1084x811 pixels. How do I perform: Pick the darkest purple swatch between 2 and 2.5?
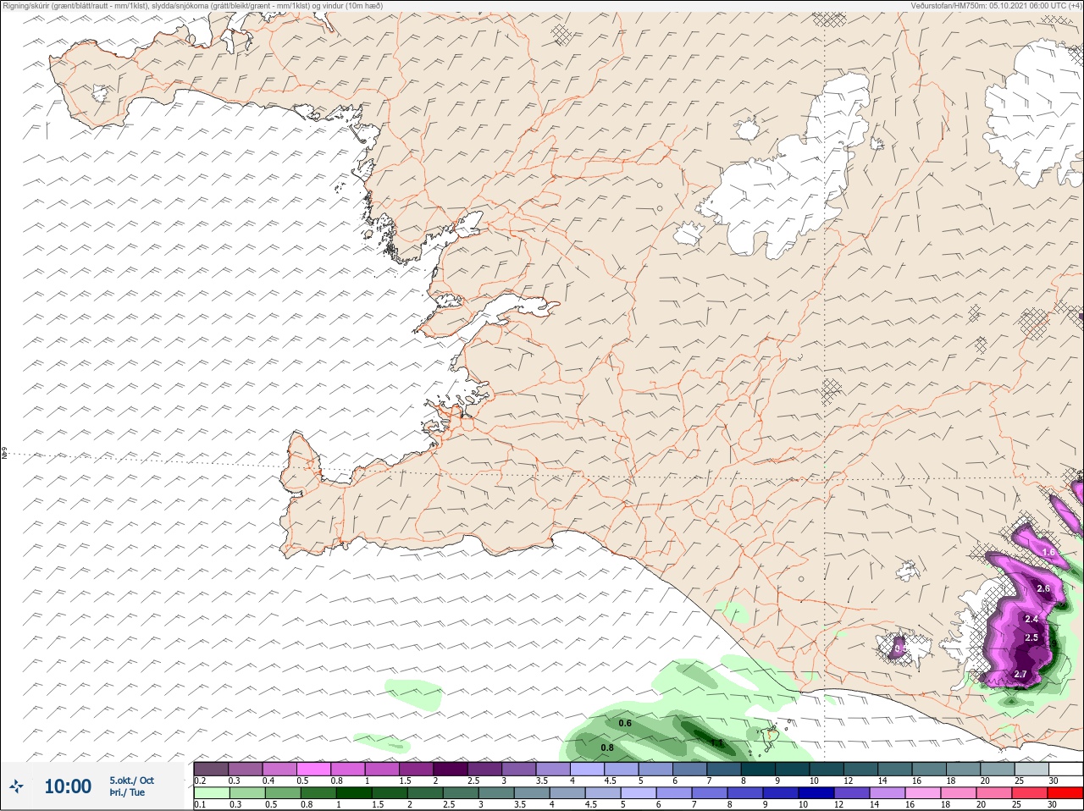pos(452,769)
